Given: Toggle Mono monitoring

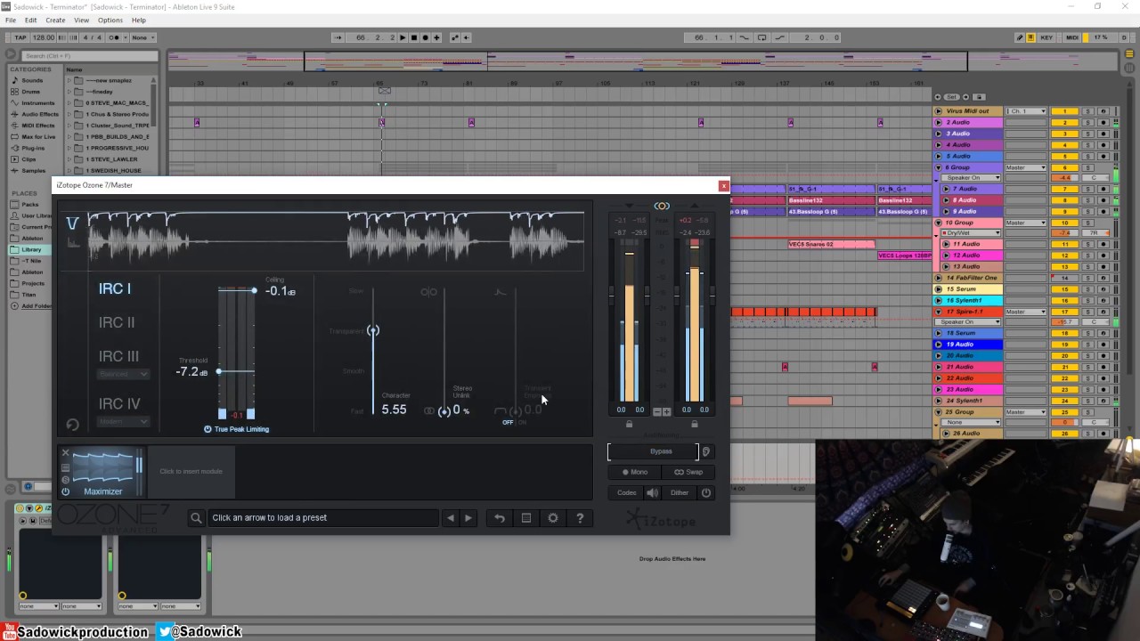Looking at the screenshot, I should [635, 472].
